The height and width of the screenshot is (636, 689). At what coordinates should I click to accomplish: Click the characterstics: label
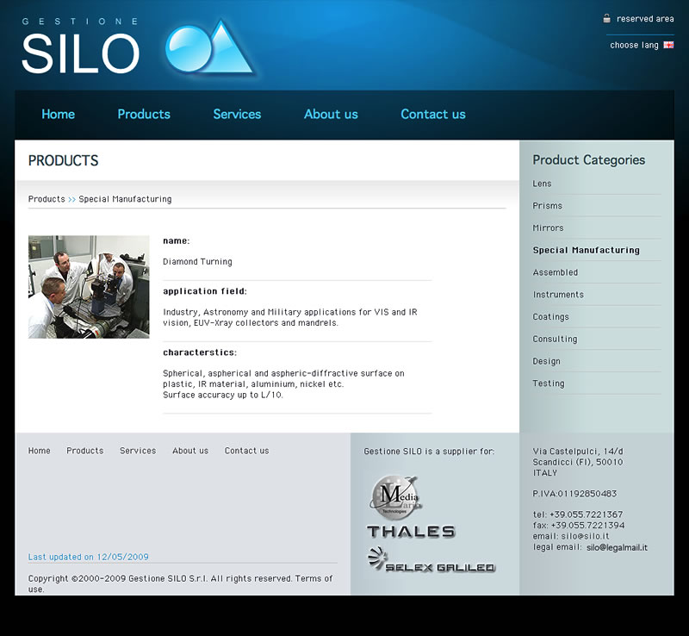click(x=200, y=352)
